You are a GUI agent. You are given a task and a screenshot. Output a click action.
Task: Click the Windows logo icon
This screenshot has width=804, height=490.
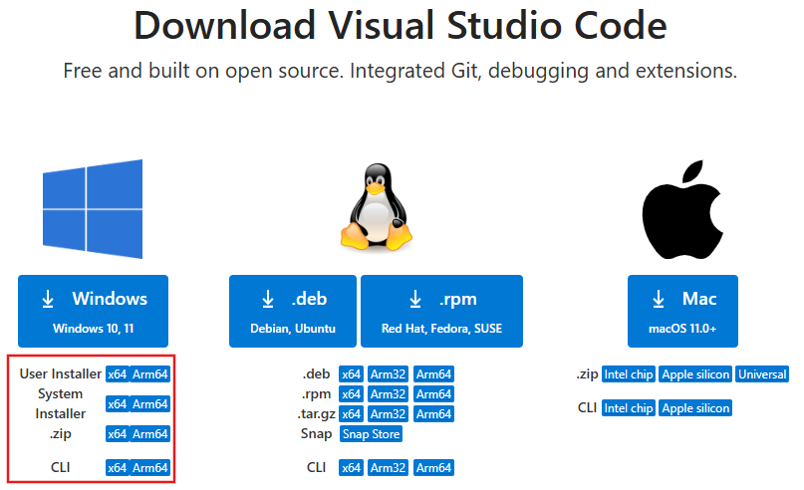click(93, 208)
